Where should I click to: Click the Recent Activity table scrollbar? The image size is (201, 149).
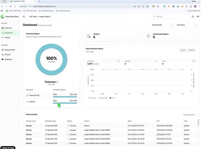coord(198,123)
